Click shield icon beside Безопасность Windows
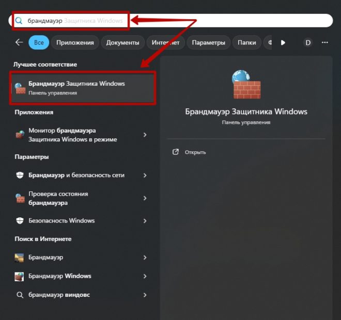This screenshot has height=320, width=341. click(x=20, y=221)
